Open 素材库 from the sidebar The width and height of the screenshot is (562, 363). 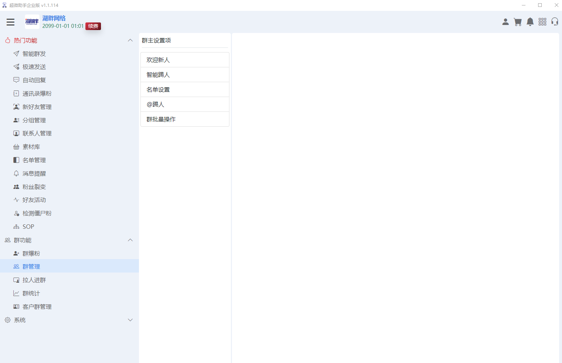click(x=31, y=147)
